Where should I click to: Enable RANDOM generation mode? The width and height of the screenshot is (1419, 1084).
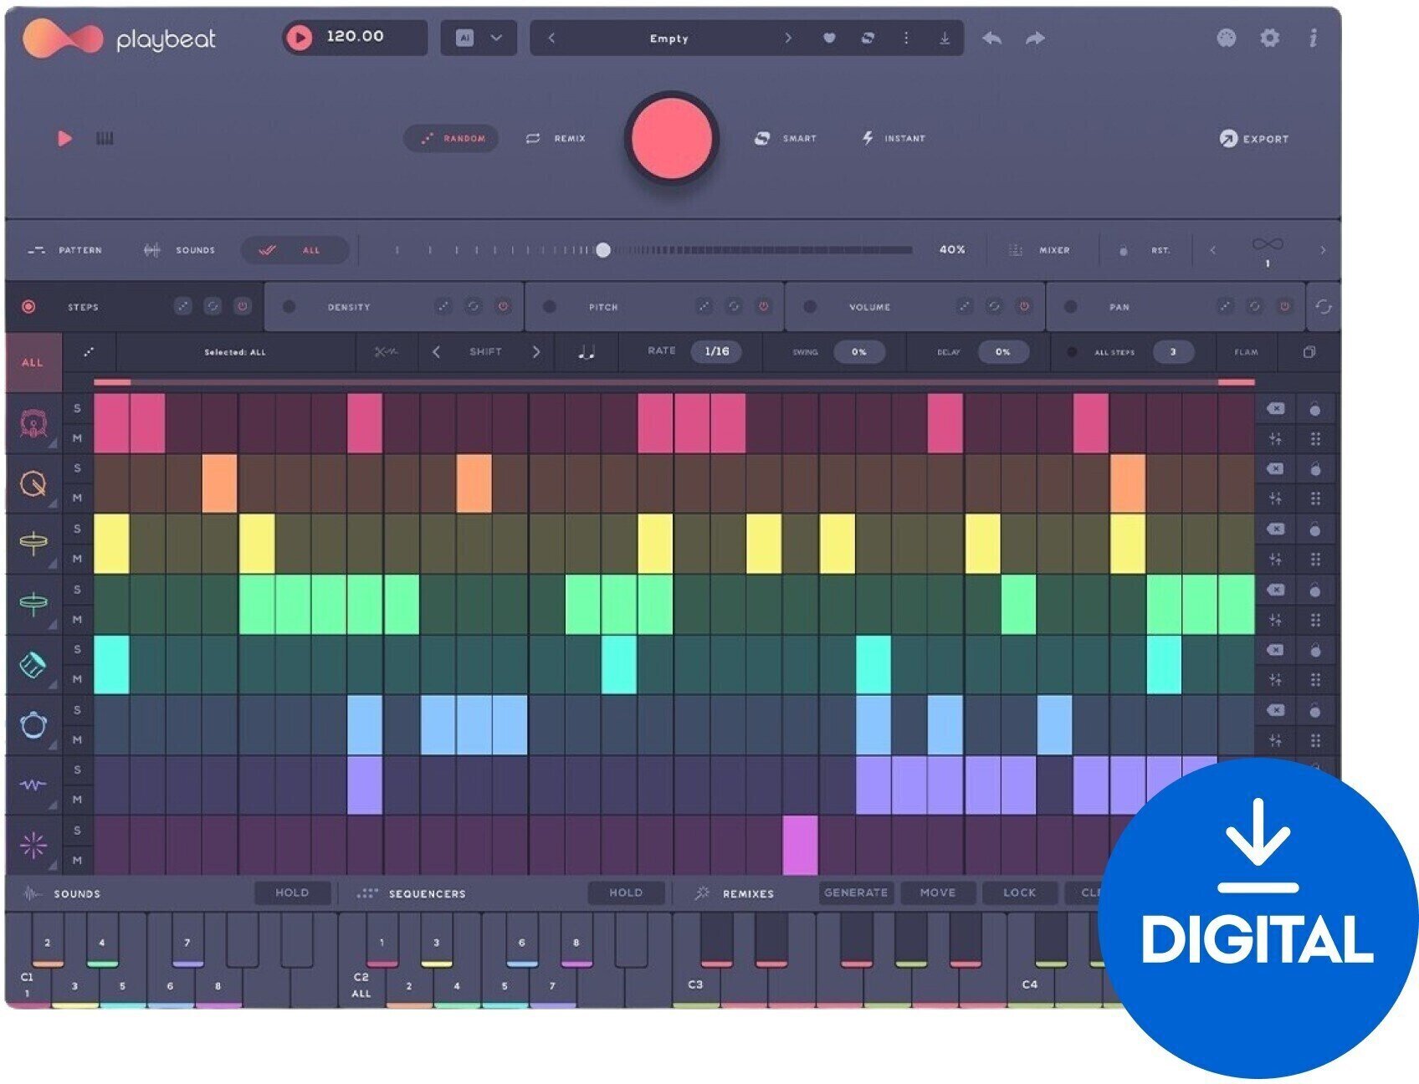[453, 138]
